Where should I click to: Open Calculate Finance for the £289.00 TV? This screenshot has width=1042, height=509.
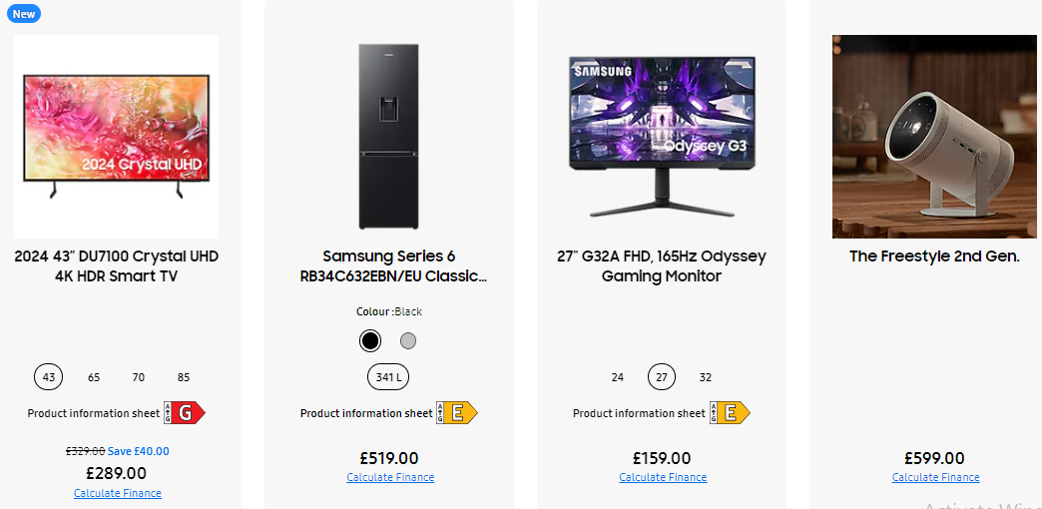[x=117, y=493]
